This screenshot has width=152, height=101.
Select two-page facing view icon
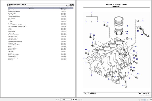click(145, 99)
